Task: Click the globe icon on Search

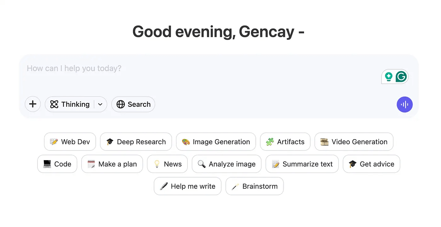Action: click(121, 104)
